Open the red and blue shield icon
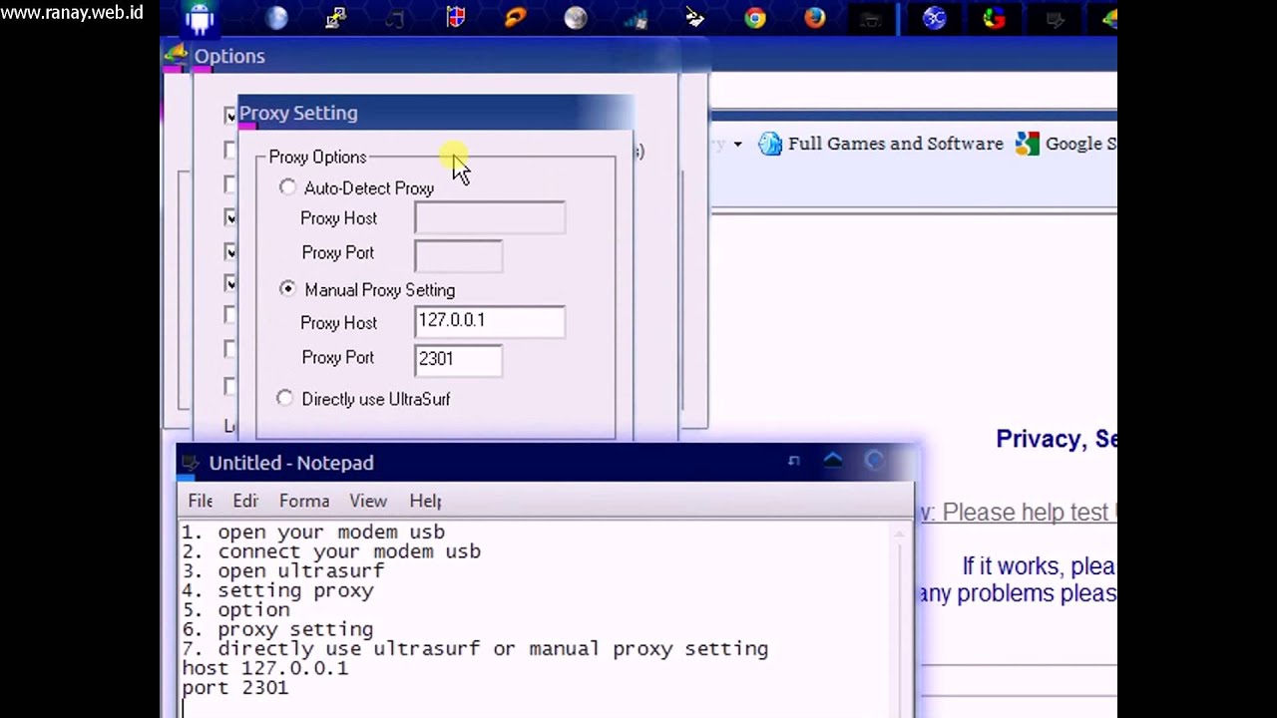Viewport: 1277px width, 718px height. coord(456,17)
